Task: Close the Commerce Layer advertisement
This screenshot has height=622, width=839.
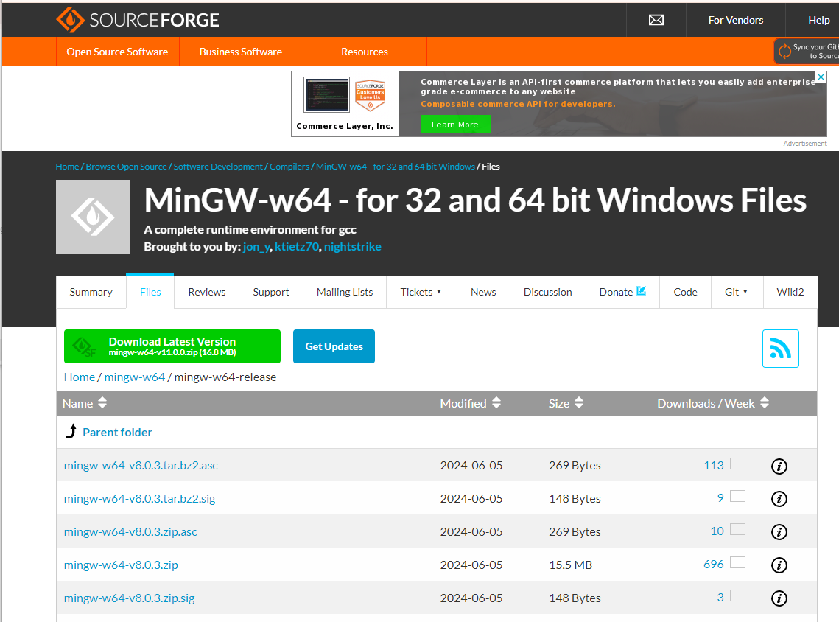Action: [x=821, y=77]
